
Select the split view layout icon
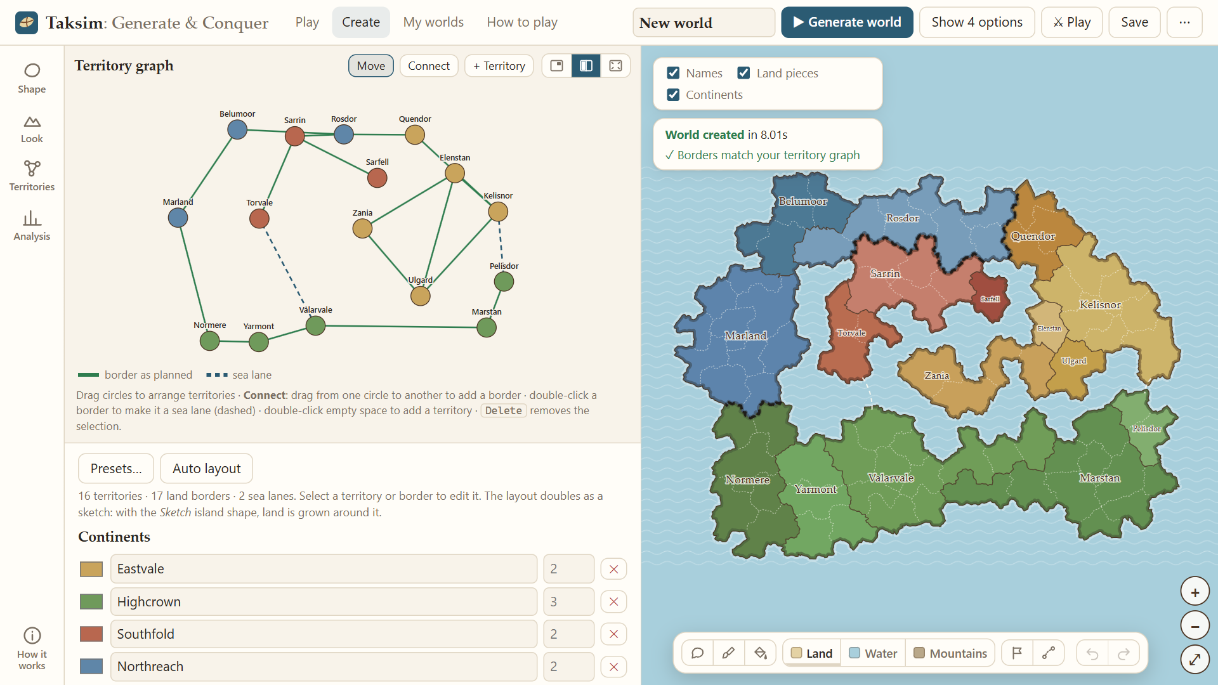[x=586, y=66]
